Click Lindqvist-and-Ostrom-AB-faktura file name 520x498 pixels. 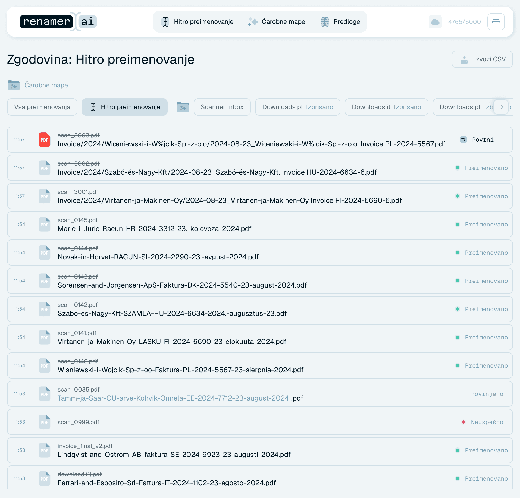click(174, 455)
